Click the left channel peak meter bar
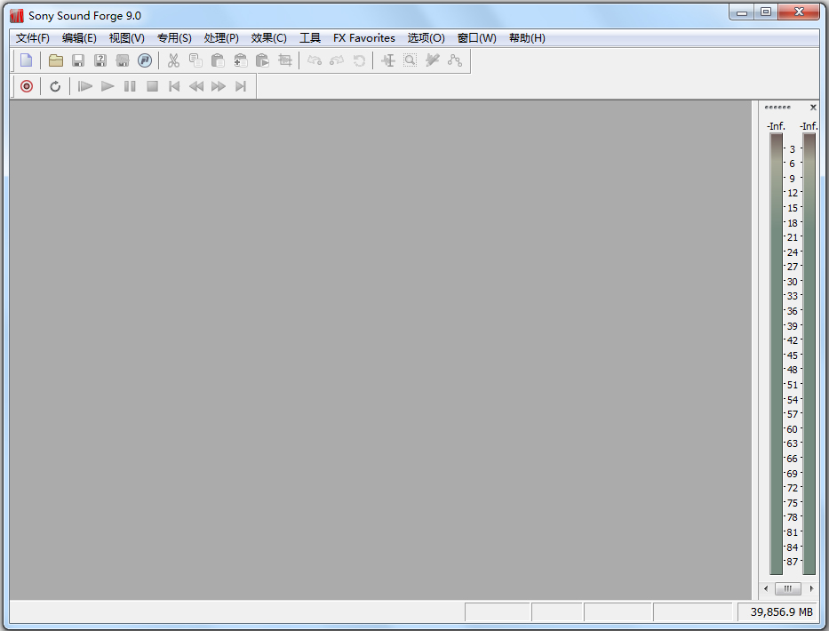 pos(776,354)
